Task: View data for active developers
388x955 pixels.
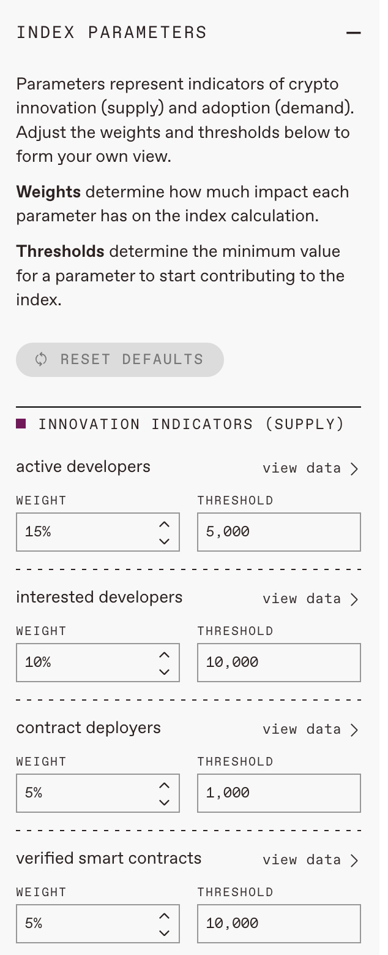Action: [310, 469]
